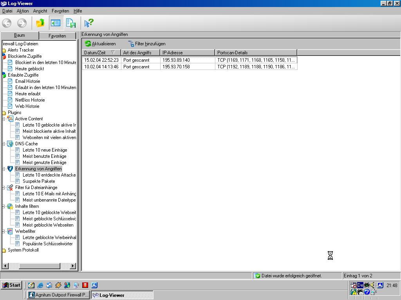
Task: Click the Aktualisieren button label
Action: click(x=103, y=44)
